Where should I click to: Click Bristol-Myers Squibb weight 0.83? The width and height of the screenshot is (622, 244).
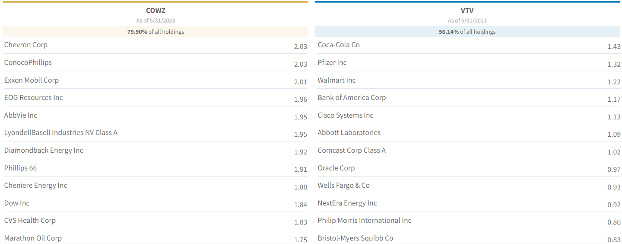[614, 240]
